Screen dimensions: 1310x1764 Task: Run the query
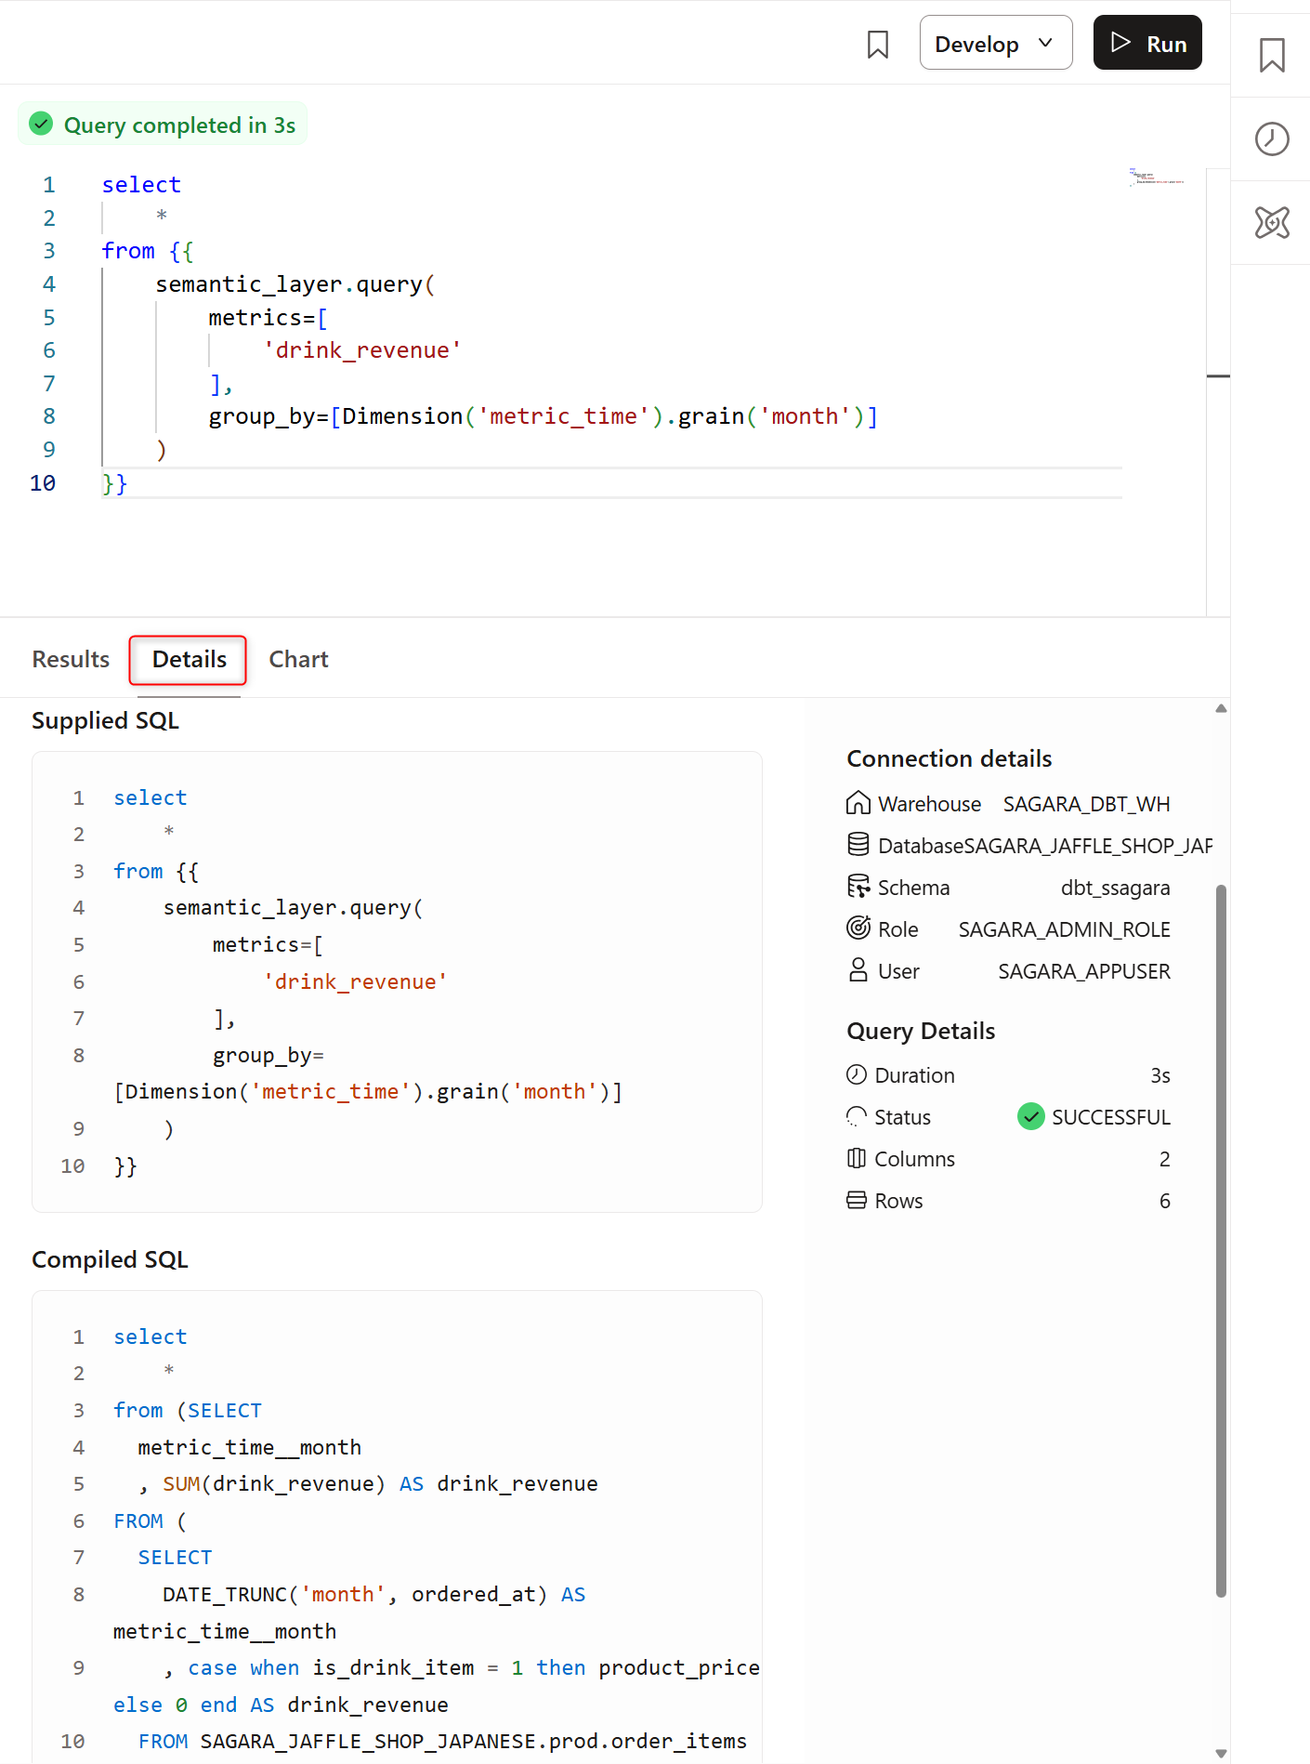click(x=1147, y=43)
